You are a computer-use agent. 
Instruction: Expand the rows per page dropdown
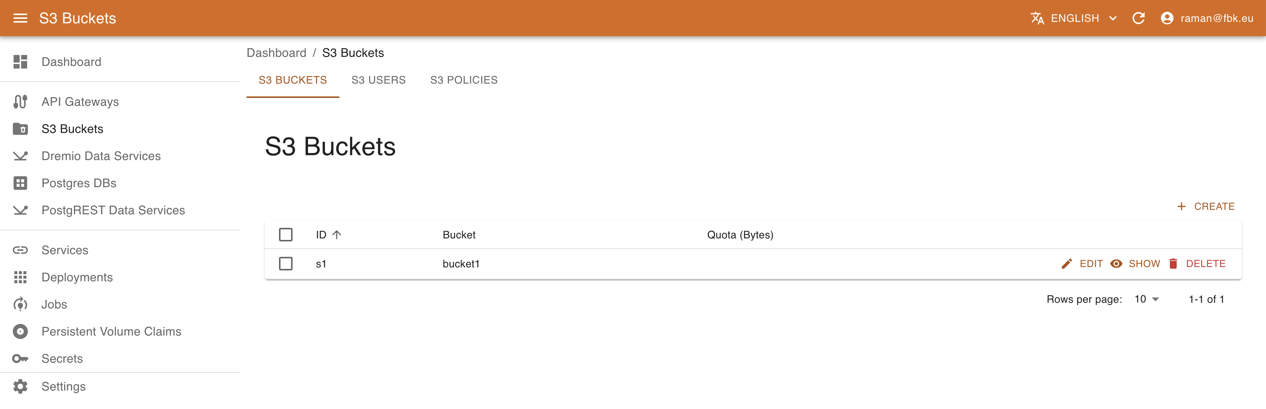pos(1146,299)
